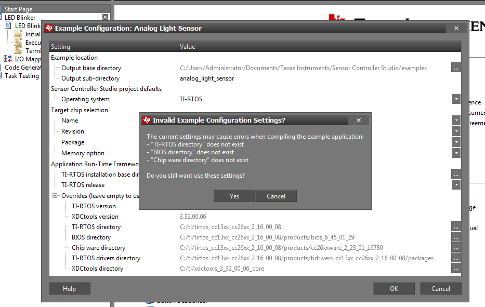485x307 pixels.
Task: Open the Operating system dropdown
Action: [x=456, y=99]
